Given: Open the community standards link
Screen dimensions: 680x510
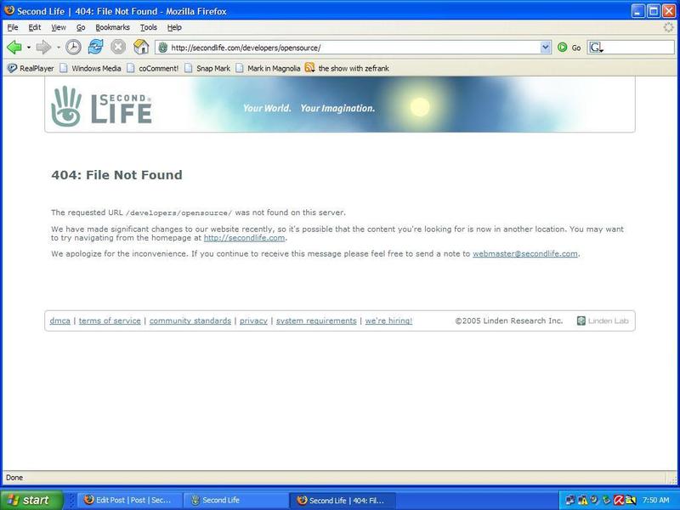Looking at the screenshot, I should coord(190,321).
